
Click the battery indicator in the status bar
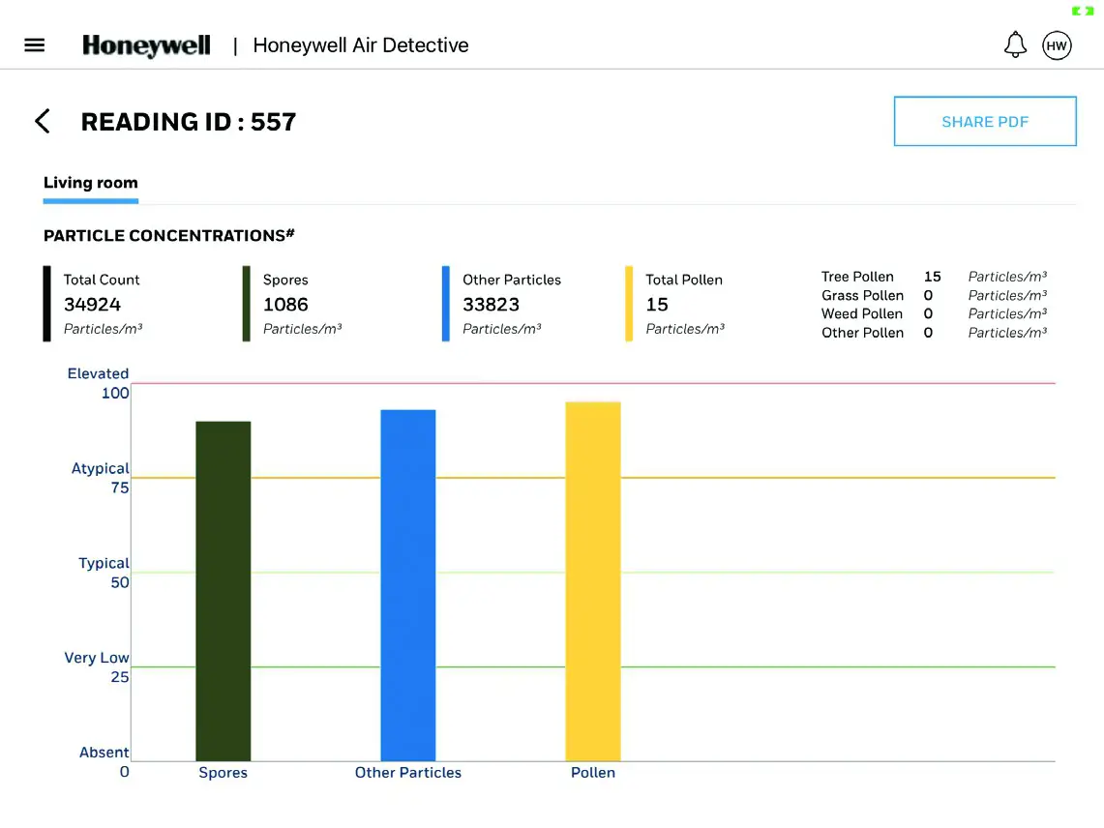1081,12
